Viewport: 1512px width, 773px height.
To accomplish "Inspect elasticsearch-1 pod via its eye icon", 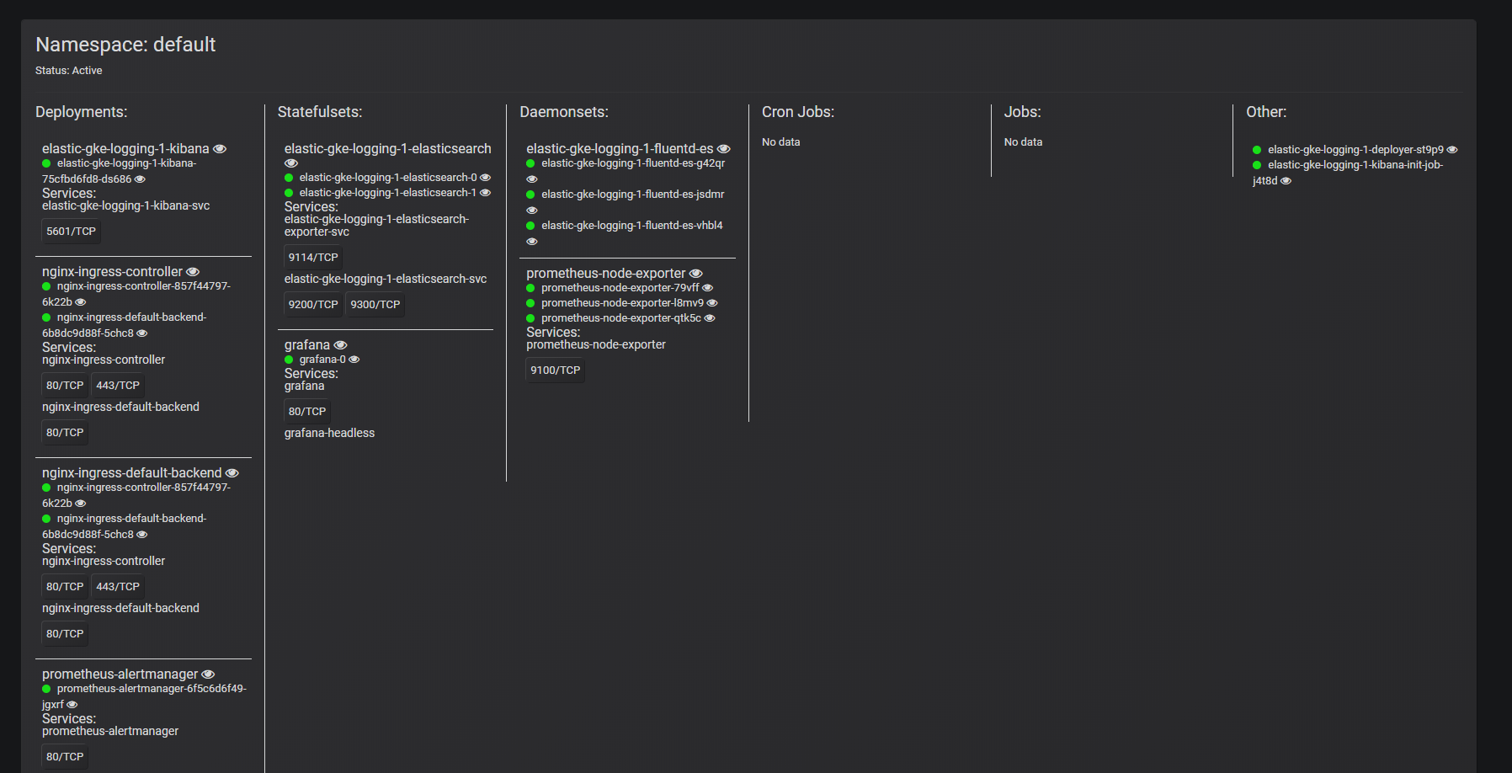I will [x=485, y=193].
